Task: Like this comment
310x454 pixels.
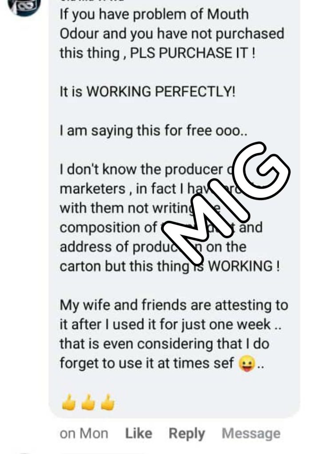Action: pos(139,433)
